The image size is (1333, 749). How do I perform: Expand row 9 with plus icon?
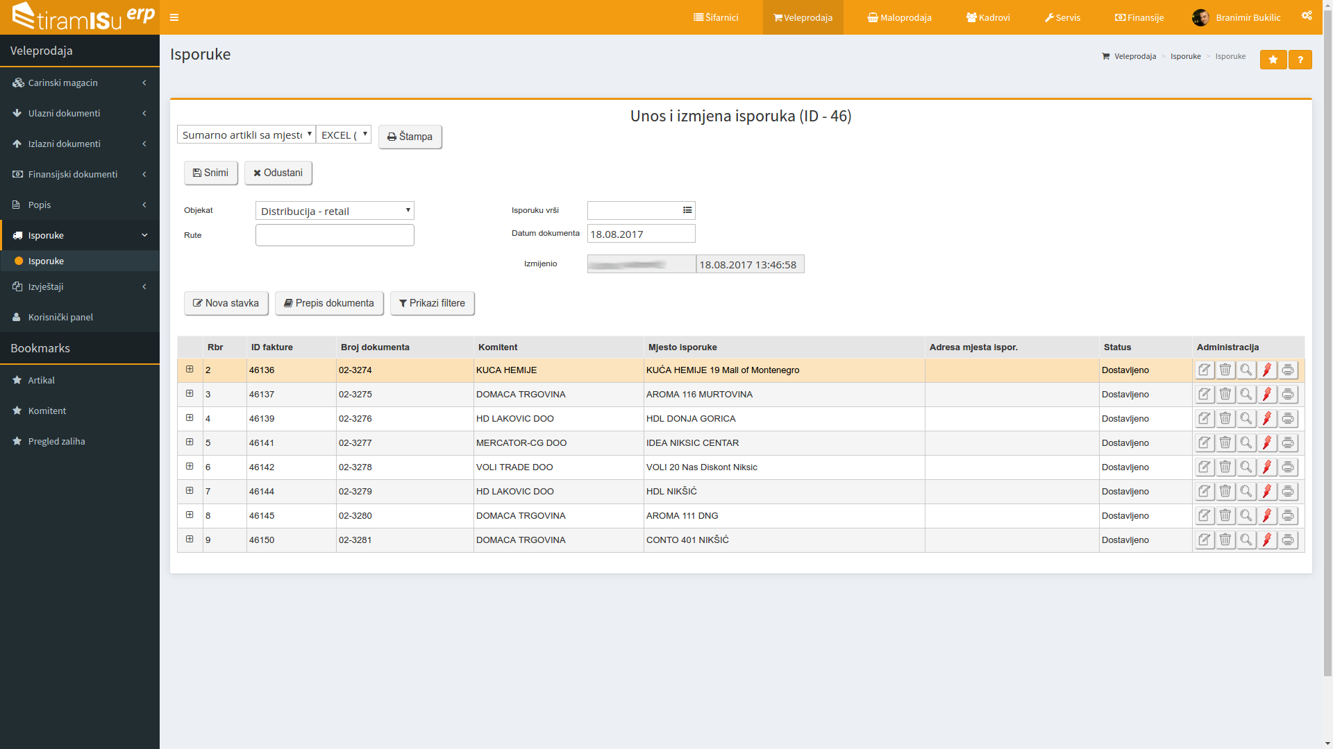click(190, 540)
